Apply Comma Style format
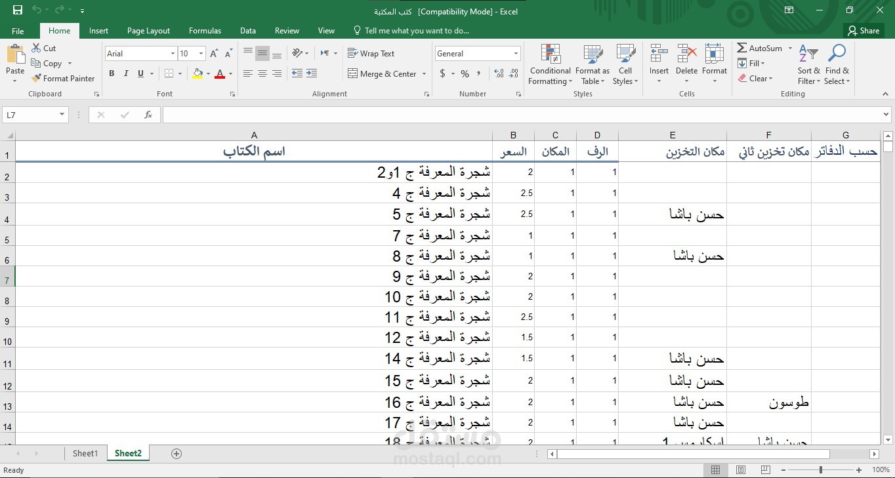 479,73
